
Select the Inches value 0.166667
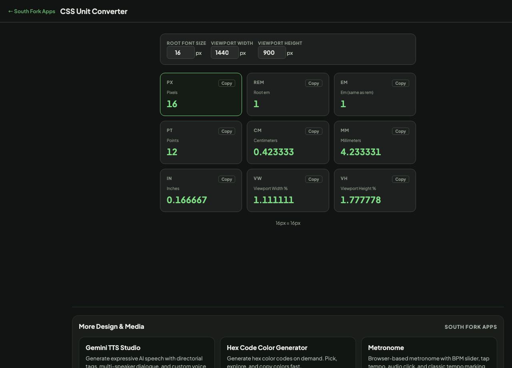(x=187, y=200)
